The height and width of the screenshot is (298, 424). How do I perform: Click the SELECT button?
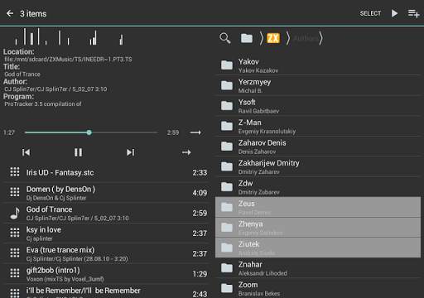[x=370, y=13]
